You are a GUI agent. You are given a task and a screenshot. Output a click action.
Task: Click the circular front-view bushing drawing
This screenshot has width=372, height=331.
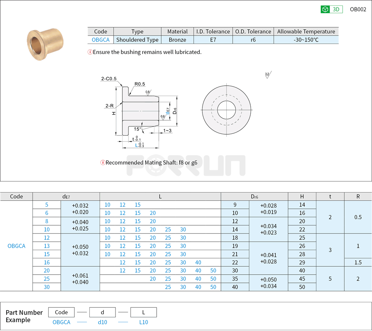pos(226,110)
